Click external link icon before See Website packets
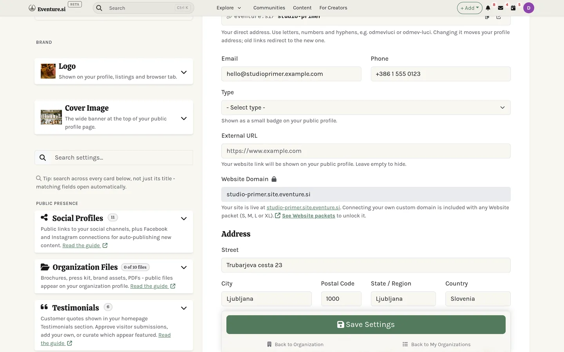The image size is (564, 352). click(x=278, y=216)
